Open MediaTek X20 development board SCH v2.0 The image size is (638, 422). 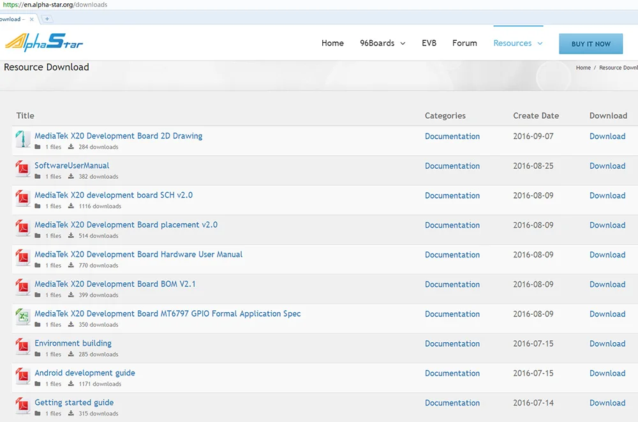click(114, 195)
